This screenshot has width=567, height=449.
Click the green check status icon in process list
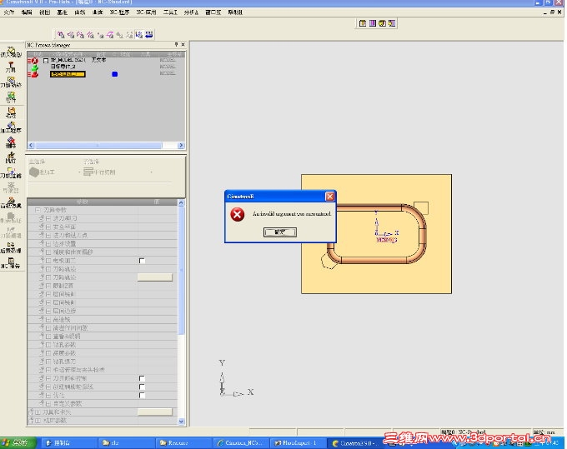click(x=35, y=67)
